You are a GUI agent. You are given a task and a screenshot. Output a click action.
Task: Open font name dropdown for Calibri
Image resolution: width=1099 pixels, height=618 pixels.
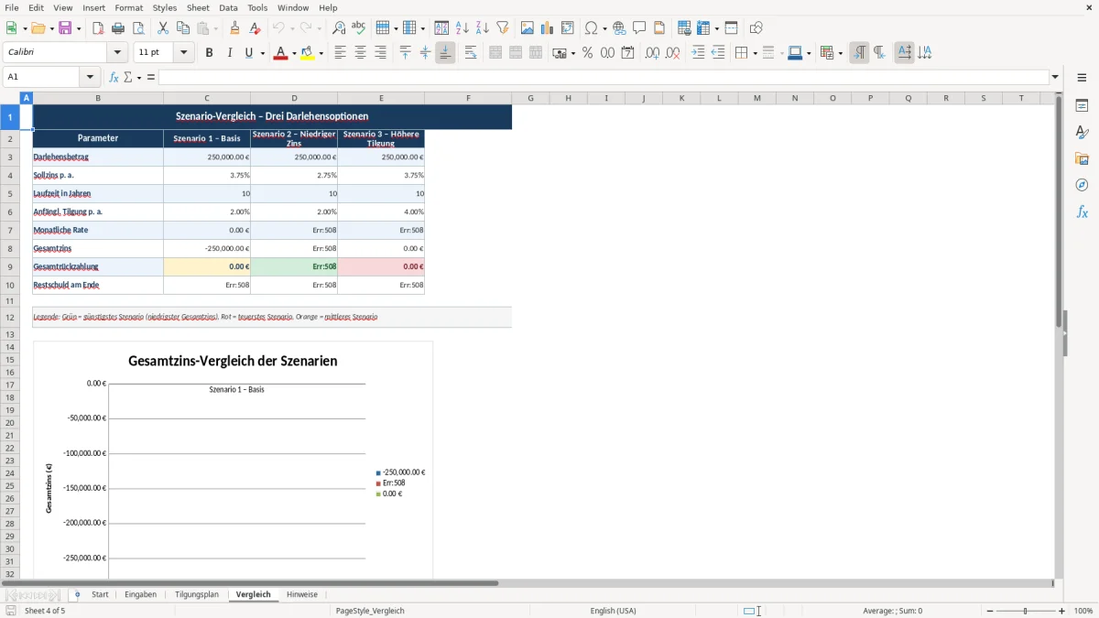[x=116, y=53]
